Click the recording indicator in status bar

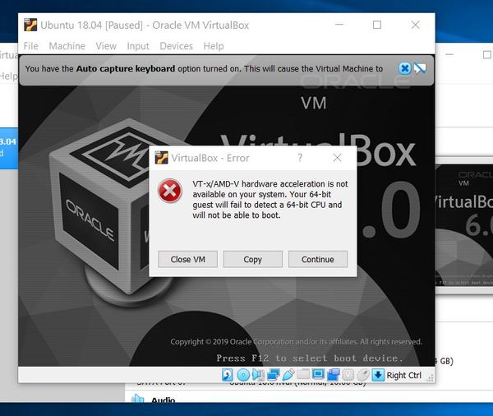click(334, 375)
